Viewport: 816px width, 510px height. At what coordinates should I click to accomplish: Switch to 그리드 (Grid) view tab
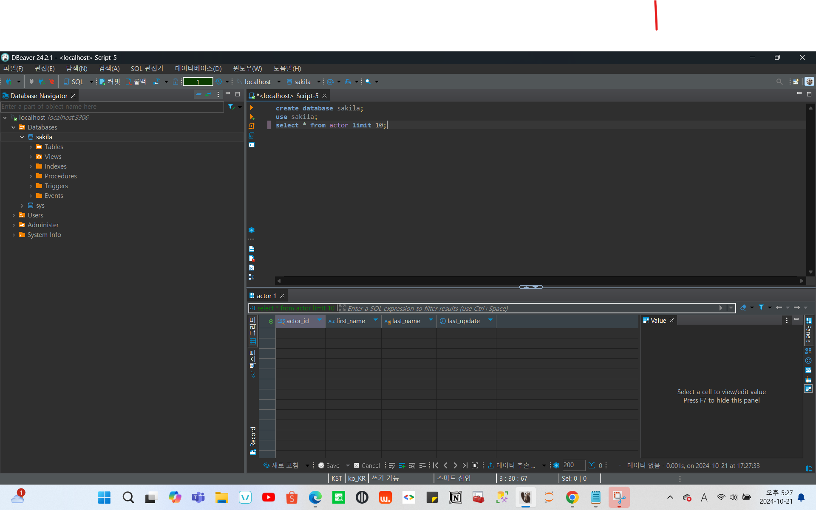tap(252, 331)
